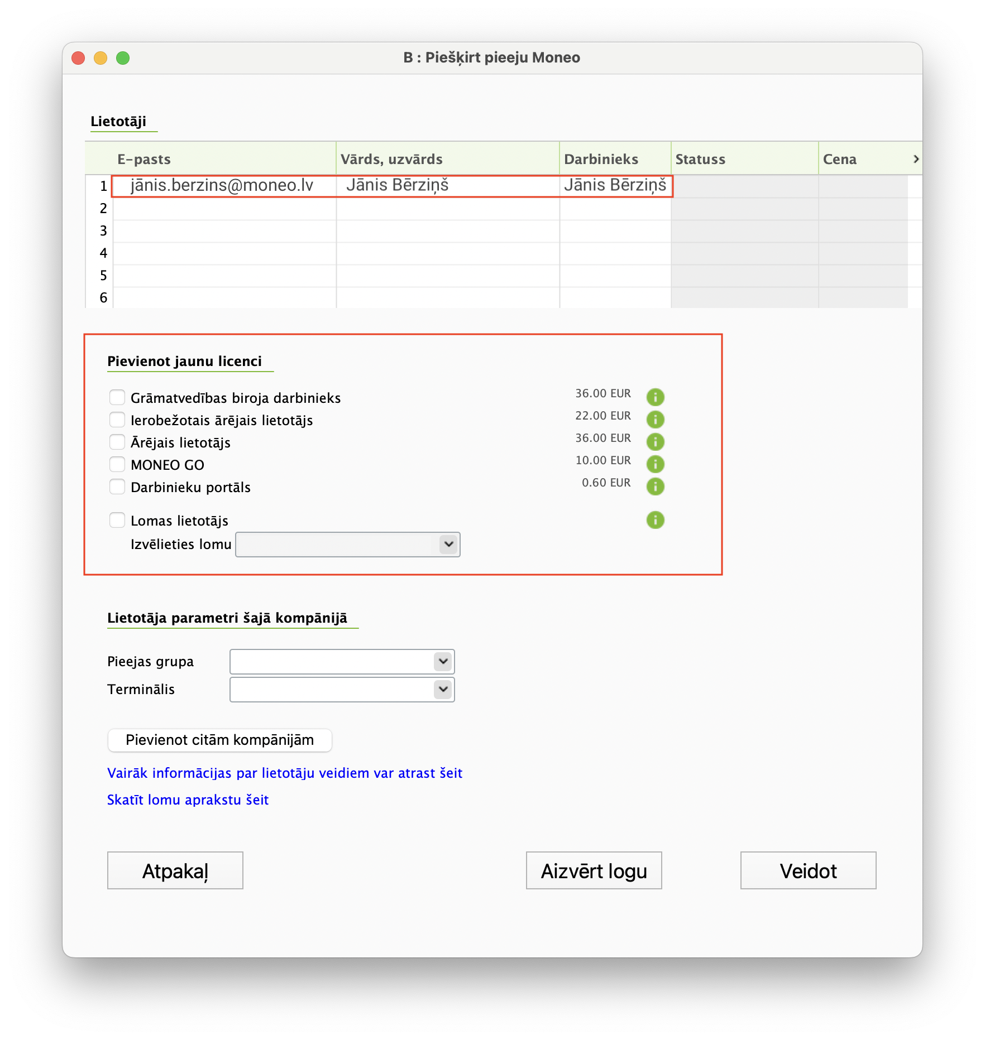Click info icon for Ierobežotais ārējais lietotājs
Image resolution: width=985 pixels, height=1040 pixels.
(655, 420)
